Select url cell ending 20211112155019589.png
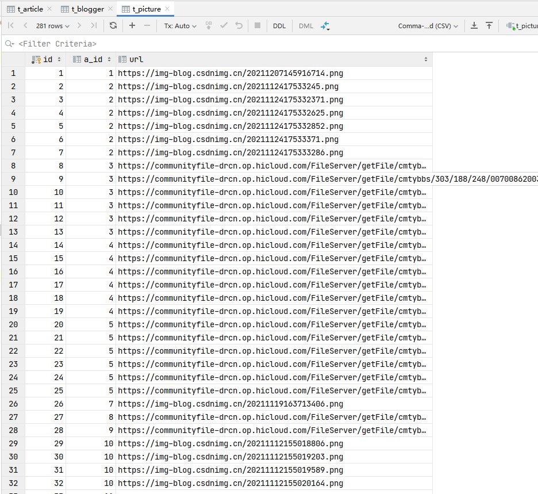Image resolution: width=538 pixels, height=494 pixels. point(274,470)
